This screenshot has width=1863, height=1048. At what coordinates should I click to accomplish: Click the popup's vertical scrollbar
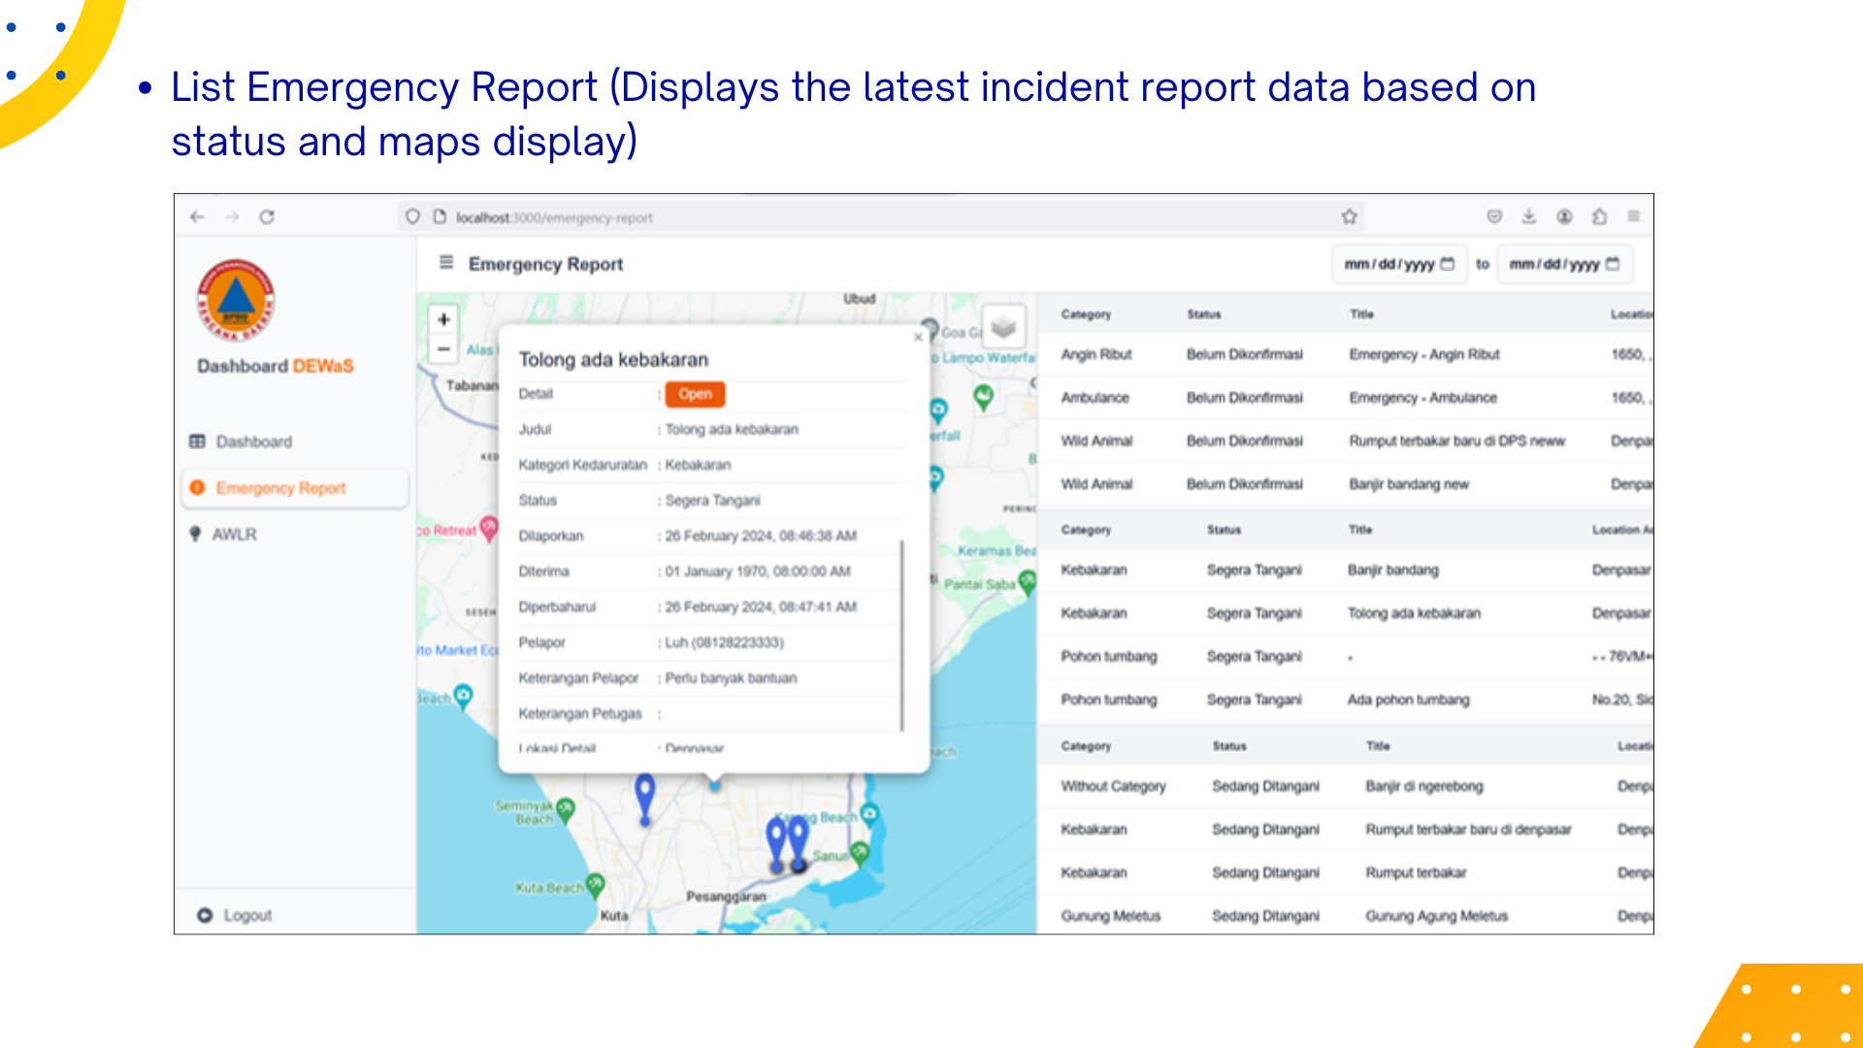[x=901, y=636]
